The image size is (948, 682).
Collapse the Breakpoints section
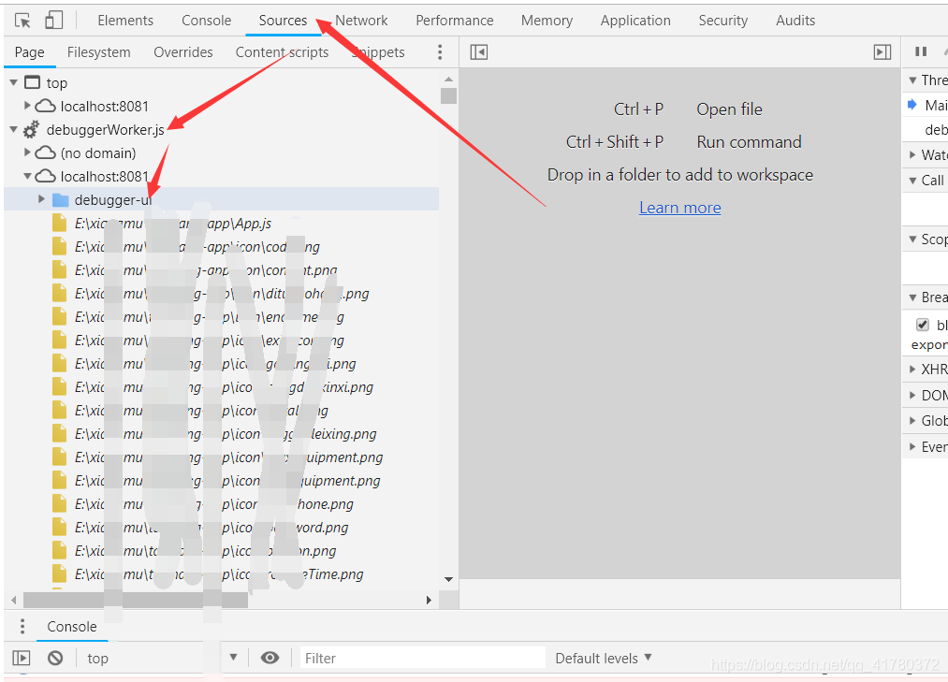click(913, 297)
